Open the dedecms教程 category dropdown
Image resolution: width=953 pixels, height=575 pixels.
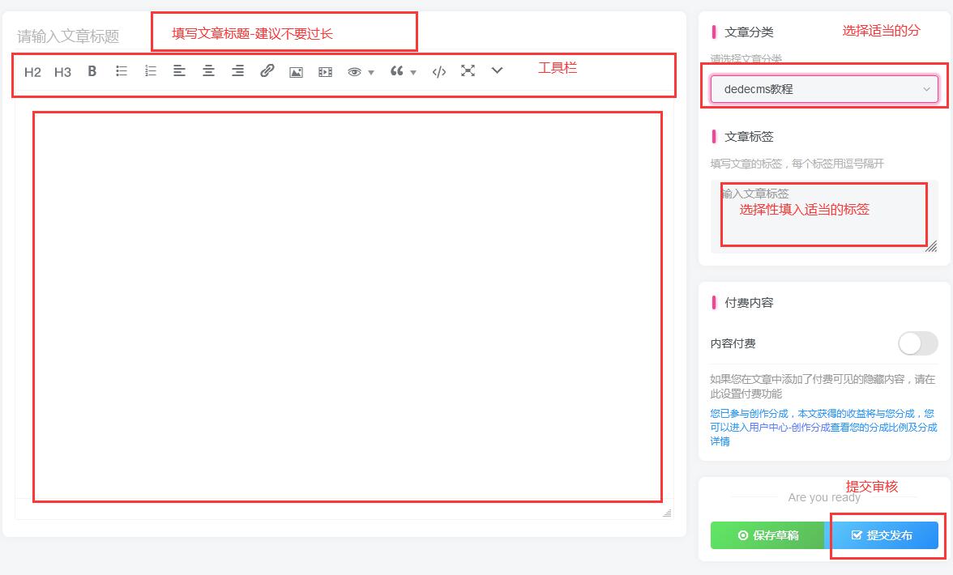[x=823, y=89]
